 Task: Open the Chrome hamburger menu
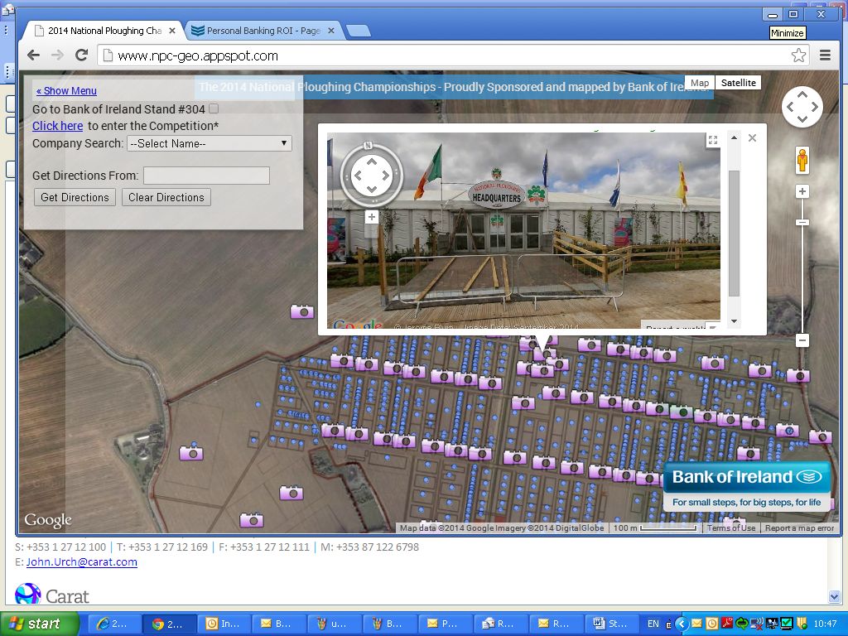pos(825,55)
